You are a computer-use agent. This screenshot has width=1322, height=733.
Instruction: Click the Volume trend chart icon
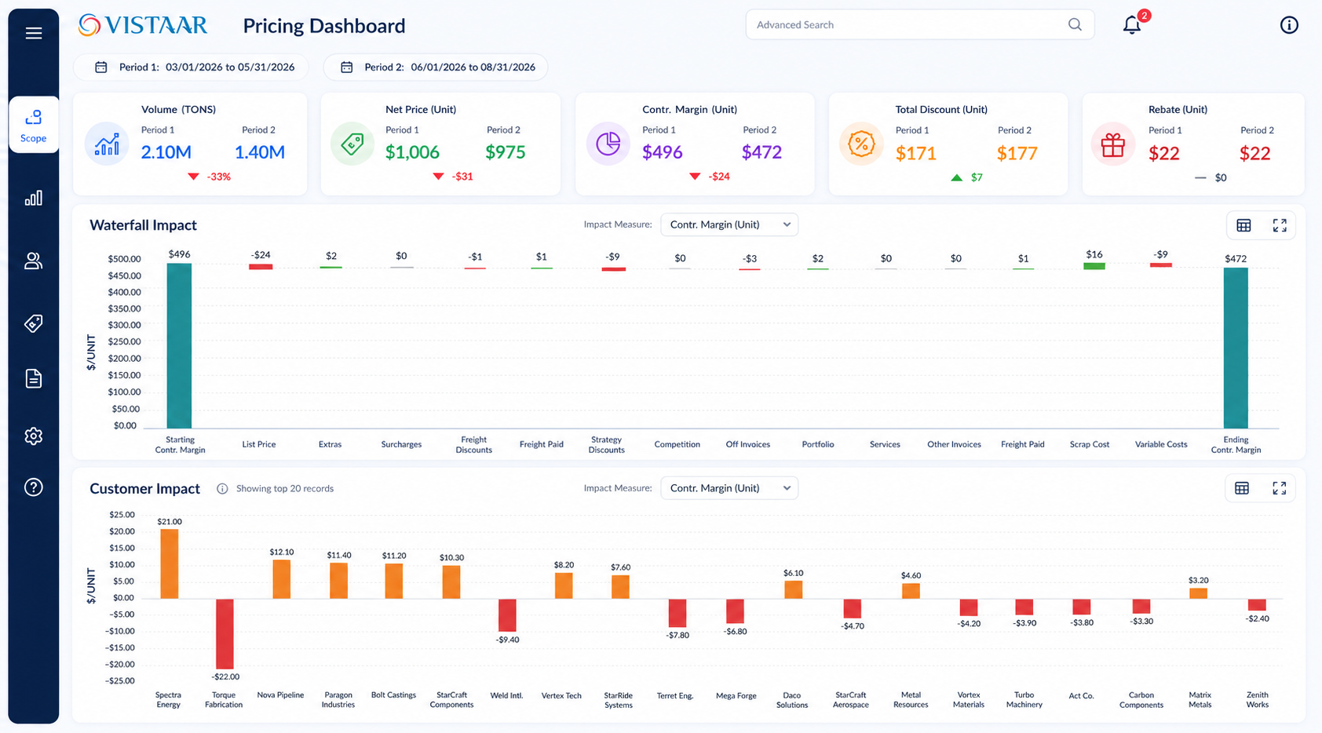[x=107, y=144]
